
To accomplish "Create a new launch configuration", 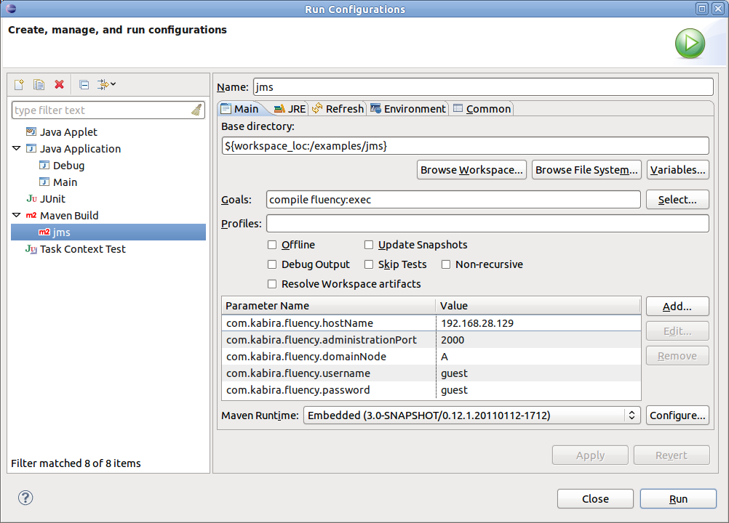I will (18, 84).
